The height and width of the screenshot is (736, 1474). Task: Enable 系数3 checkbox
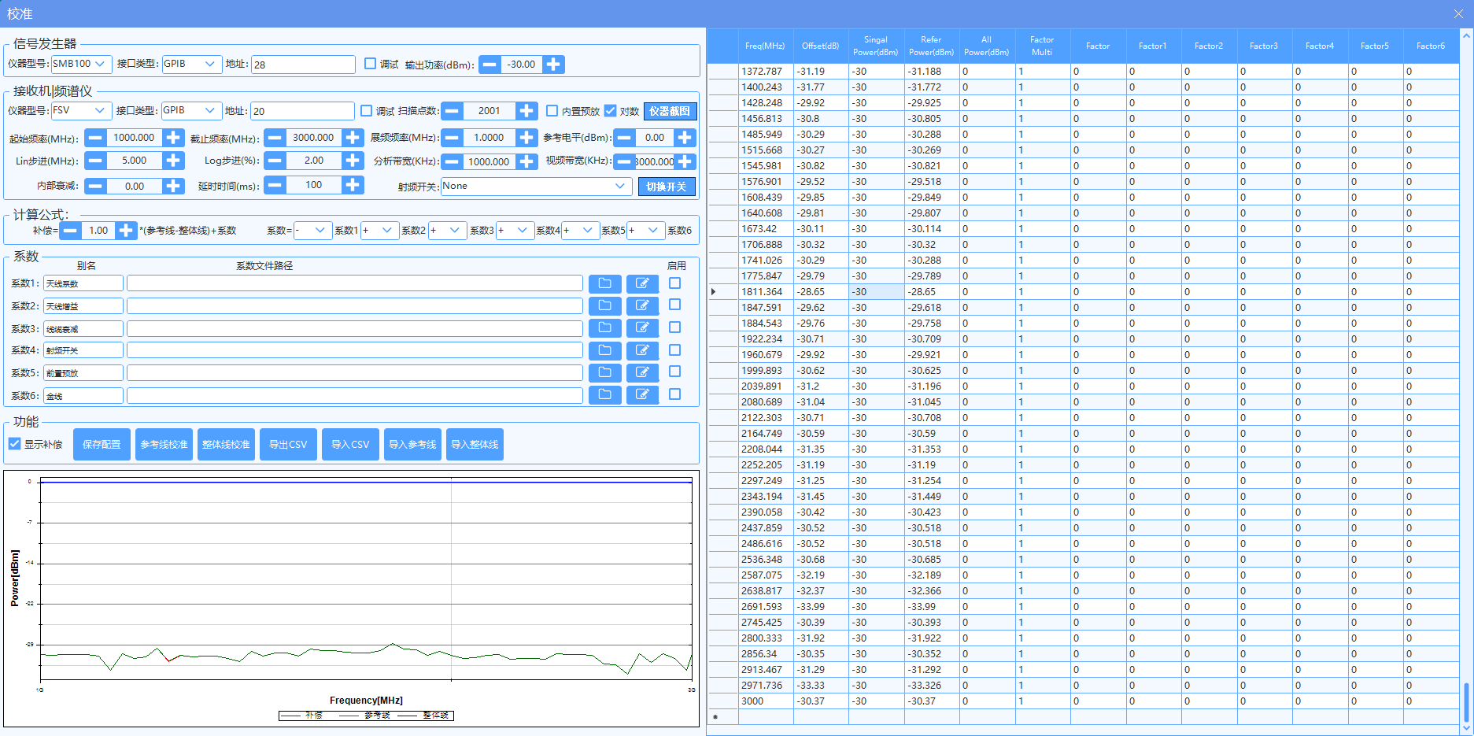(x=675, y=327)
